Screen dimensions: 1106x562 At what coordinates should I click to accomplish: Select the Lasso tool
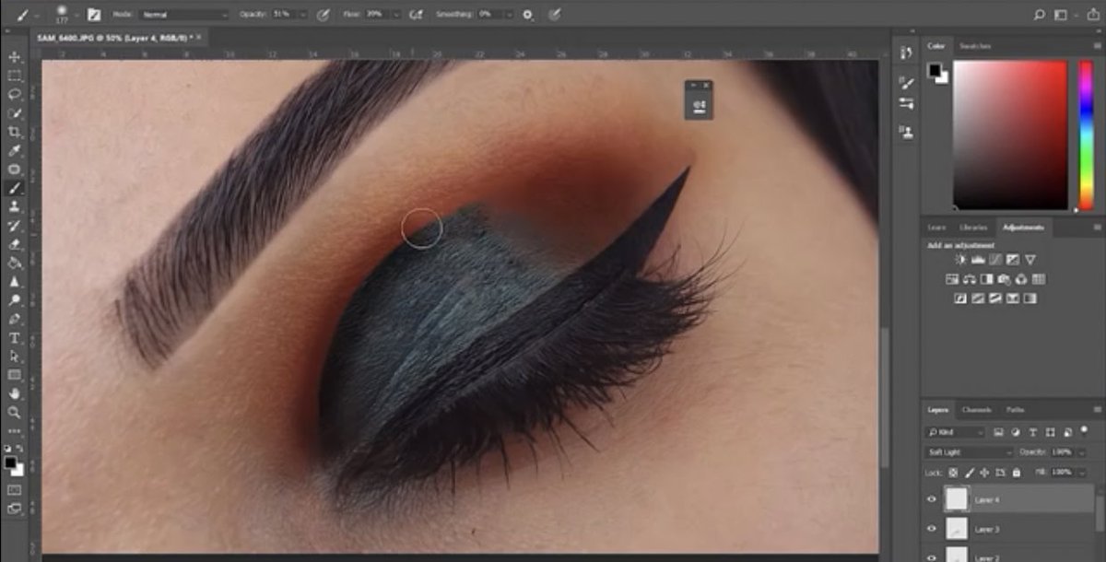point(15,95)
